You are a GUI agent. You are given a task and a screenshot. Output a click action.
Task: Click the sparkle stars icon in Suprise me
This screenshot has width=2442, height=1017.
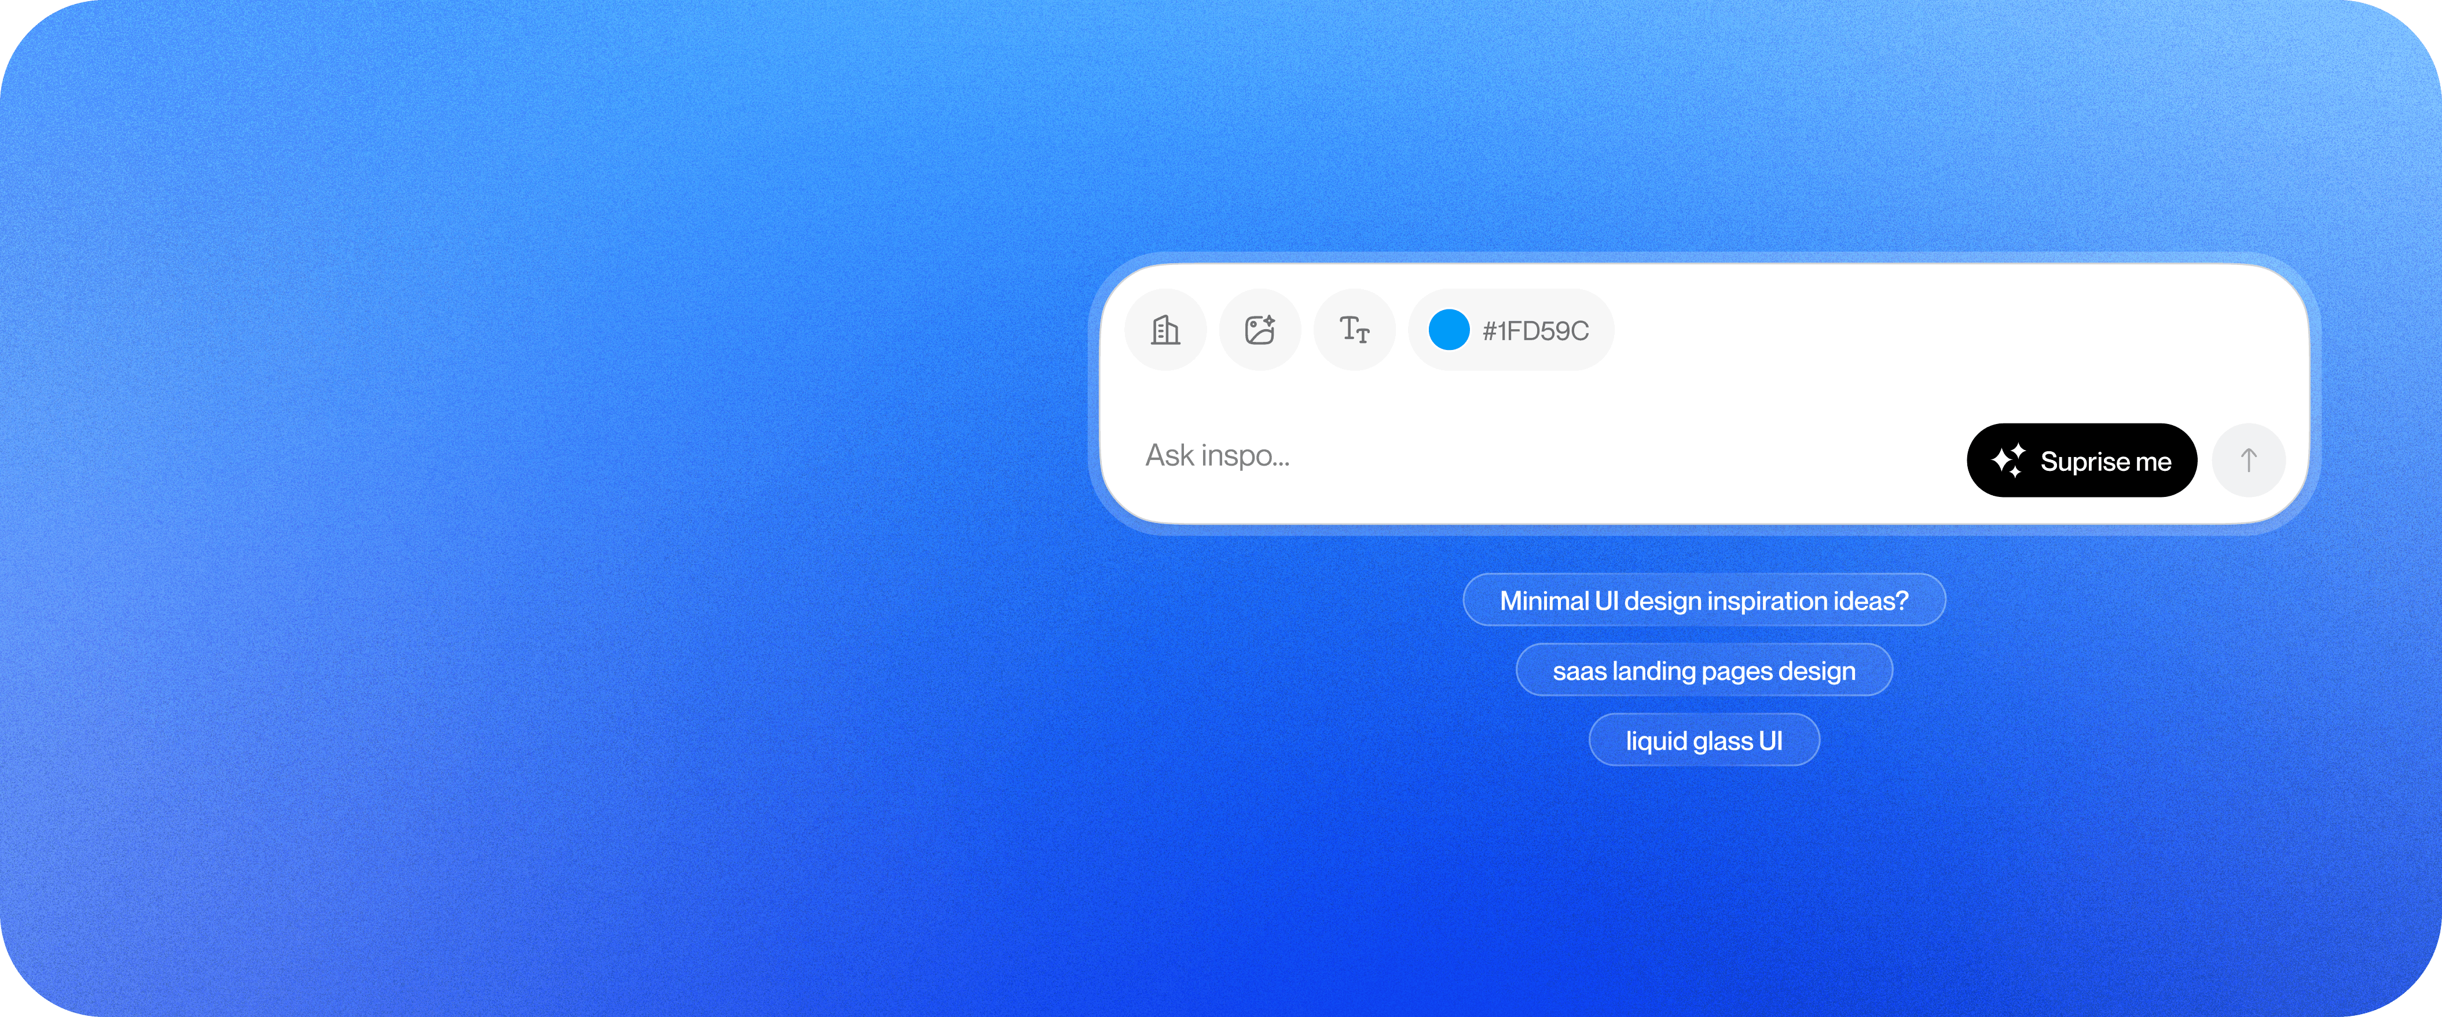(x=2008, y=460)
